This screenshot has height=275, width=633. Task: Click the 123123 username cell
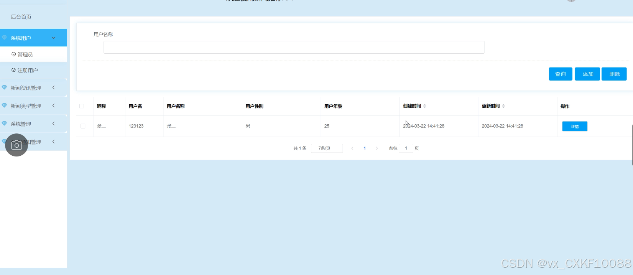(x=136, y=126)
